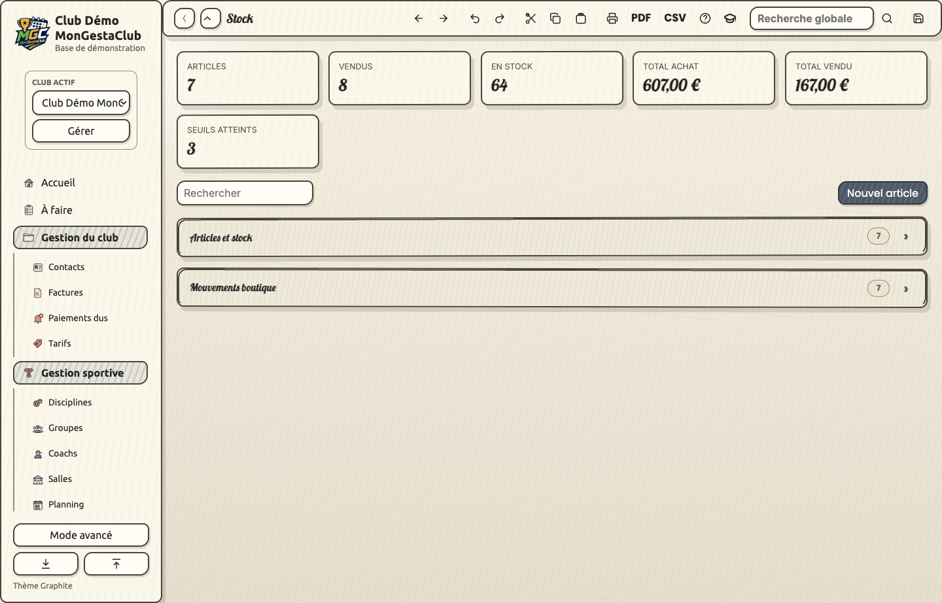Screen dimensions: 942x603
Task: Click the Thème Graphite label
Action: 43,586
